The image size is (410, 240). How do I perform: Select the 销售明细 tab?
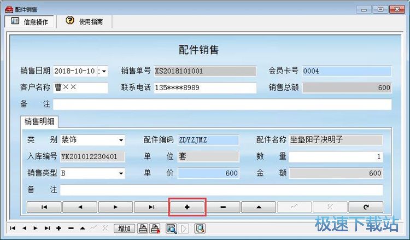[39, 121]
